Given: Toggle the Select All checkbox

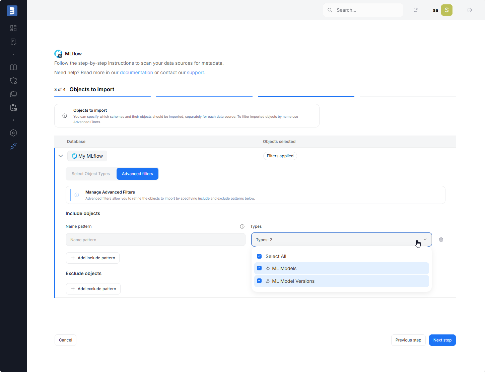Looking at the screenshot, I should point(259,256).
